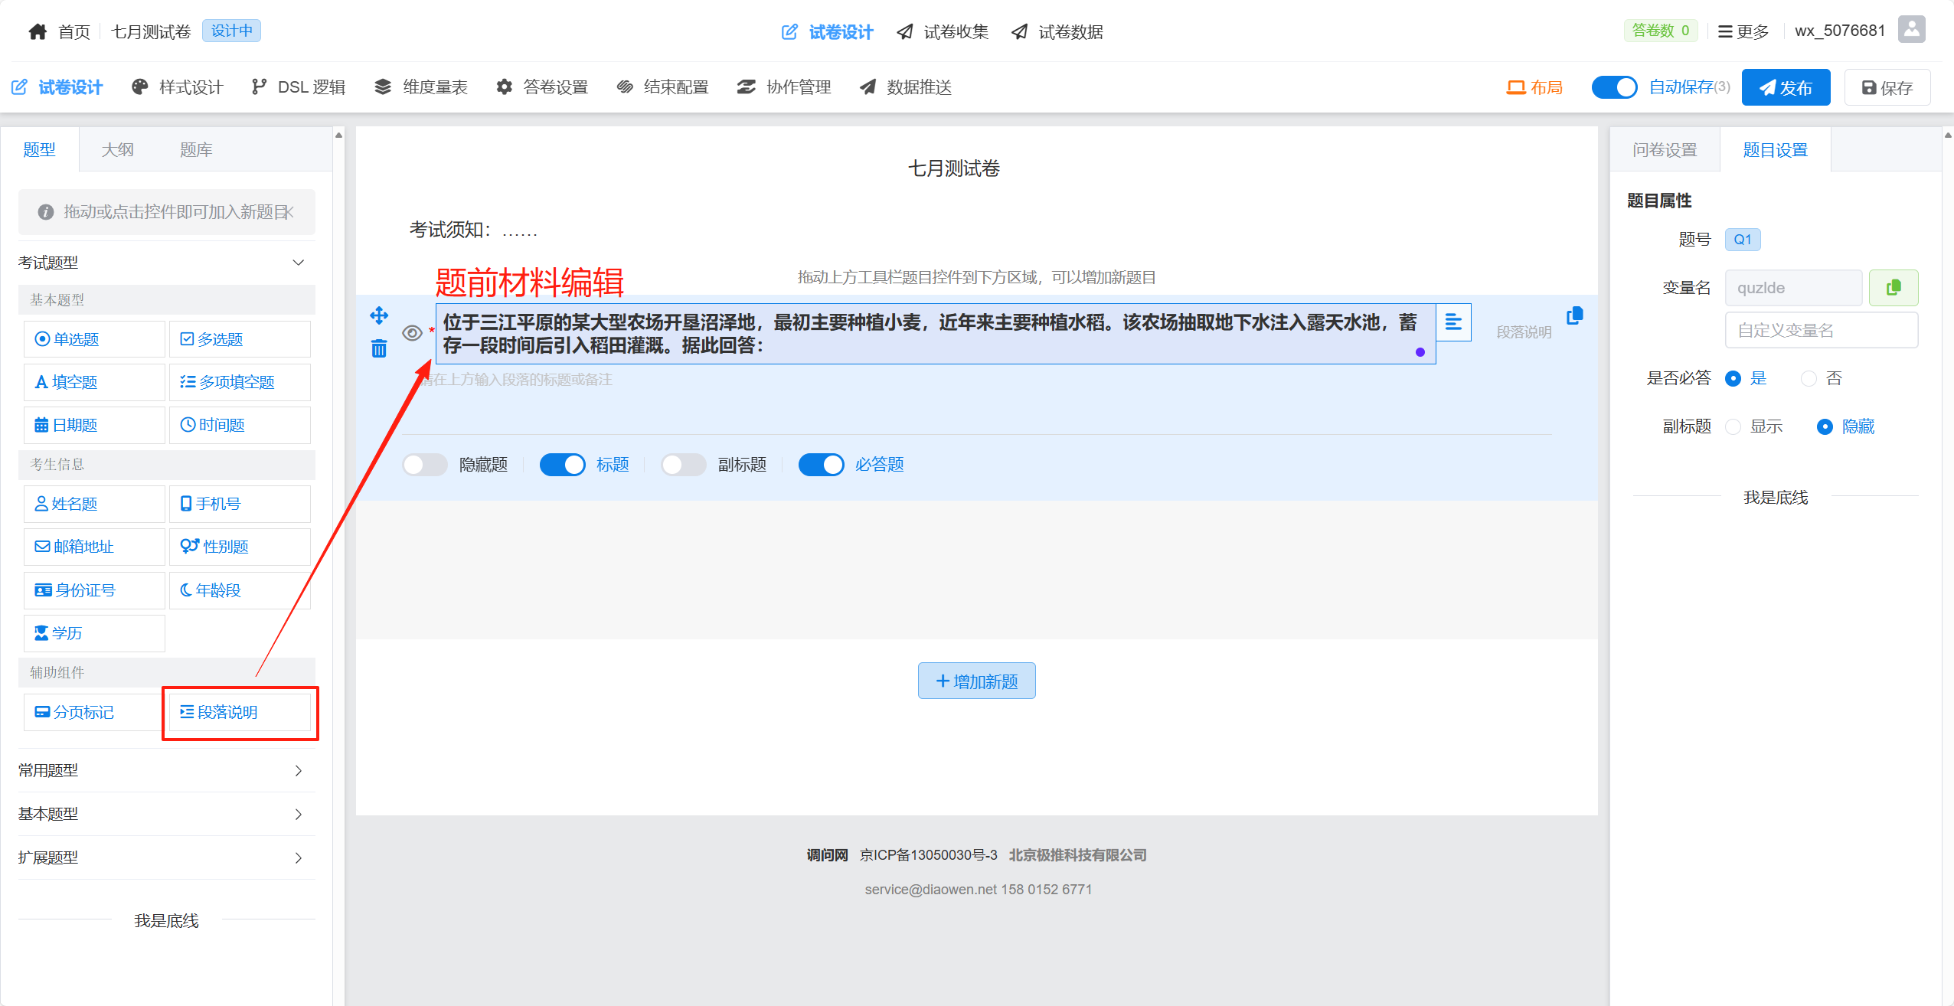Click the move arrows drag handle icon
The image size is (1954, 1006).
[379, 315]
